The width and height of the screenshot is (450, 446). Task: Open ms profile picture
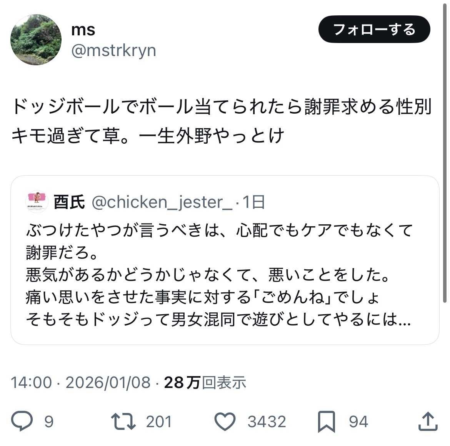point(36,40)
